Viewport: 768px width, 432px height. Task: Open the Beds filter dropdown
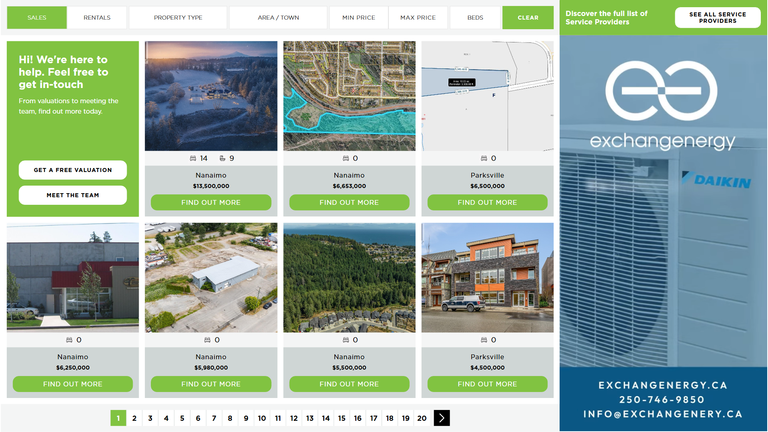tap(475, 18)
